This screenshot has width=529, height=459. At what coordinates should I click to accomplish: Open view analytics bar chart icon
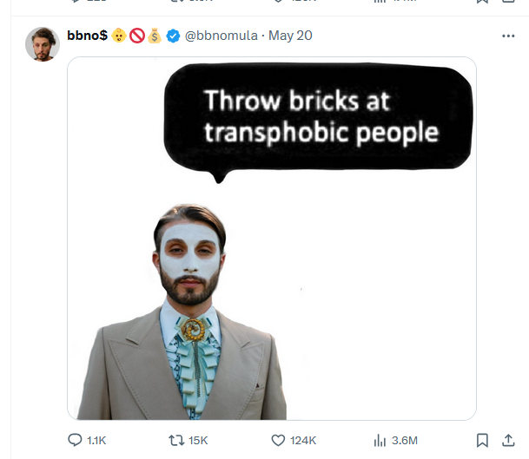point(380,440)
